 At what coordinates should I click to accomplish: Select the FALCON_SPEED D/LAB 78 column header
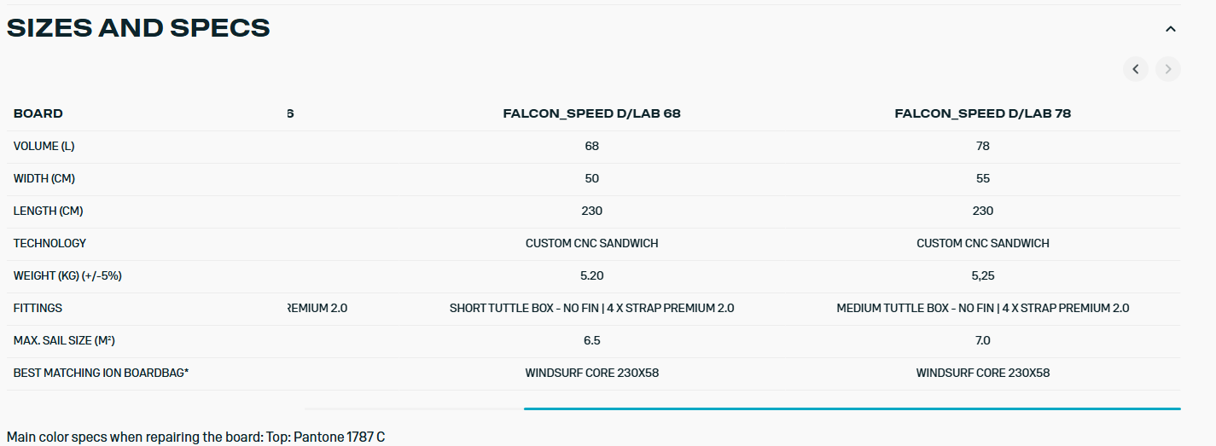click(982, 113)
